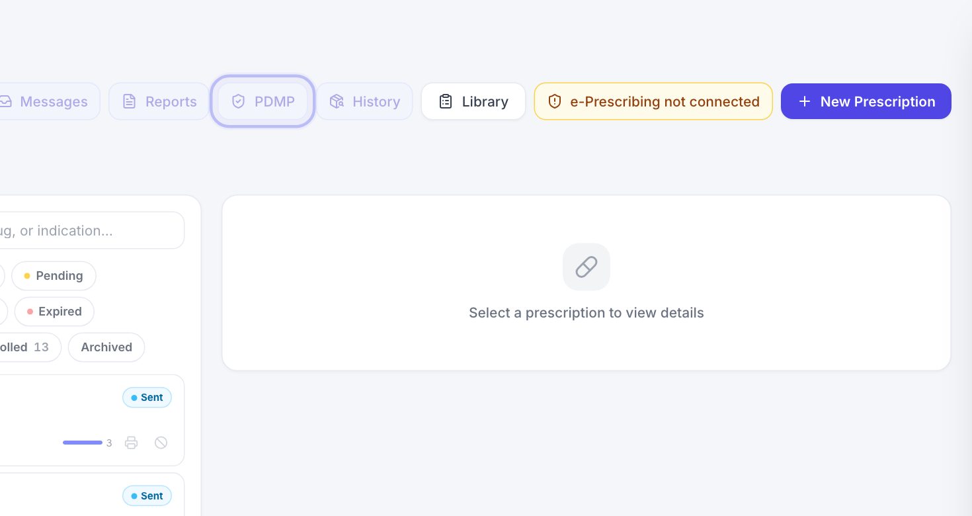This screenshot has height=516, width=972.
Task: Click the warning shield icon for e-Prescribing
Action: pos(555,101)
